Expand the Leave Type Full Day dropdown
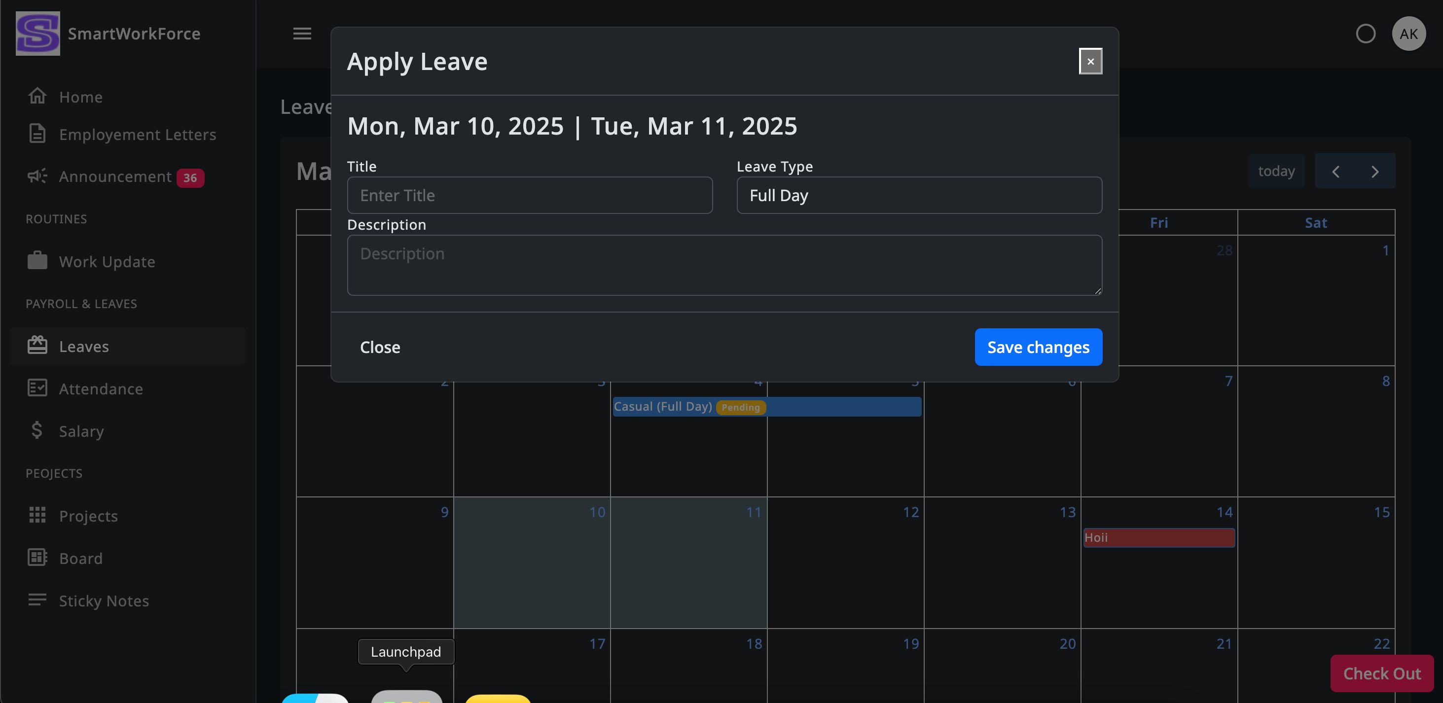 click(x=919, y=196)
